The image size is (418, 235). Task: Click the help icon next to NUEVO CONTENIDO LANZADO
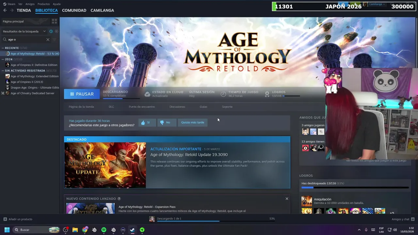pos(119,199)
